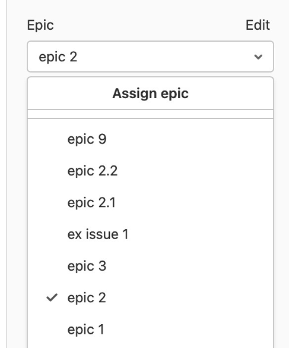Click the 'Epic' sidebar section label

(x=40, y=25)
